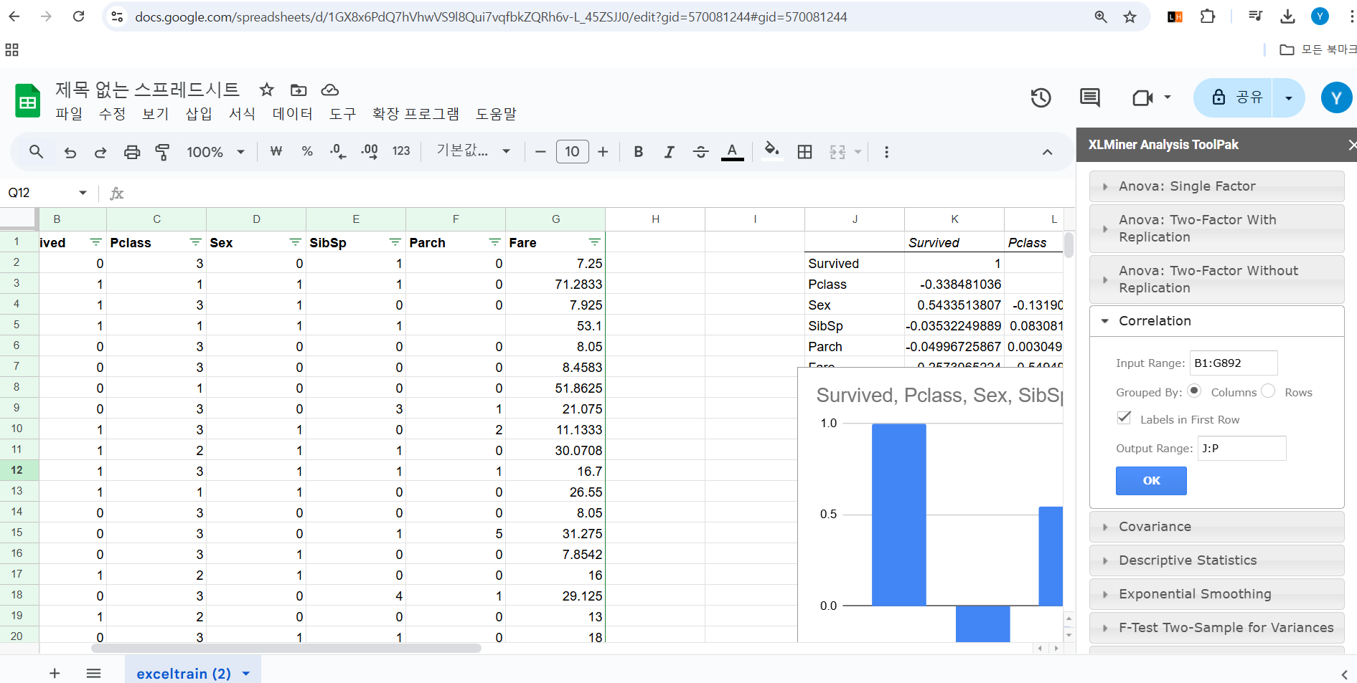Screen dimensions: 1357x683
Task: Open the 확장 프로그램 menu
Action: pyautogui.click(x=415, y=114)
